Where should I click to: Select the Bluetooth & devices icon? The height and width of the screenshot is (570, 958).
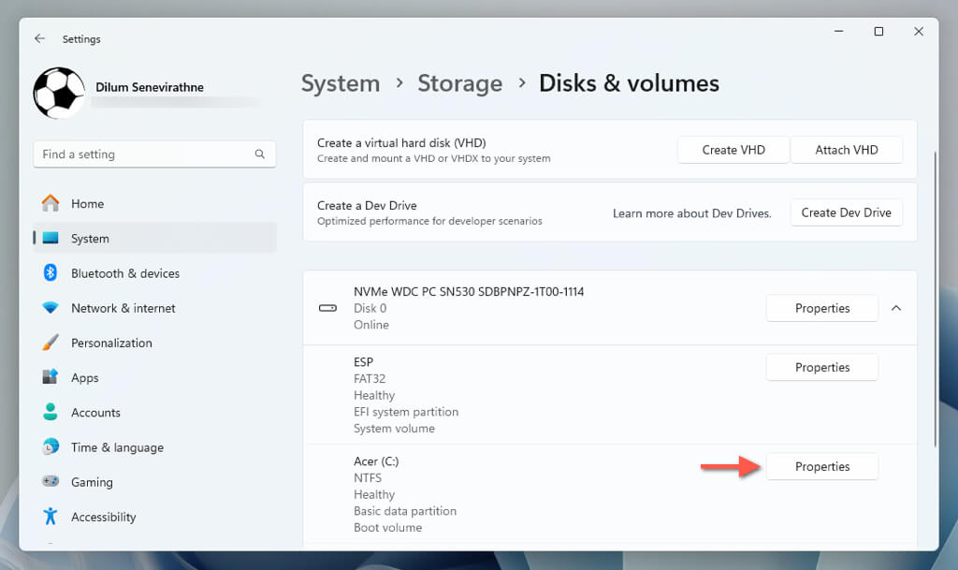[51, 273]
